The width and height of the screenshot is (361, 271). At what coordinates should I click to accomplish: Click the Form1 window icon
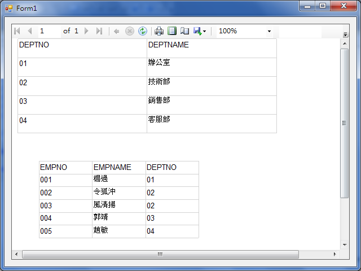coord(9,8)
